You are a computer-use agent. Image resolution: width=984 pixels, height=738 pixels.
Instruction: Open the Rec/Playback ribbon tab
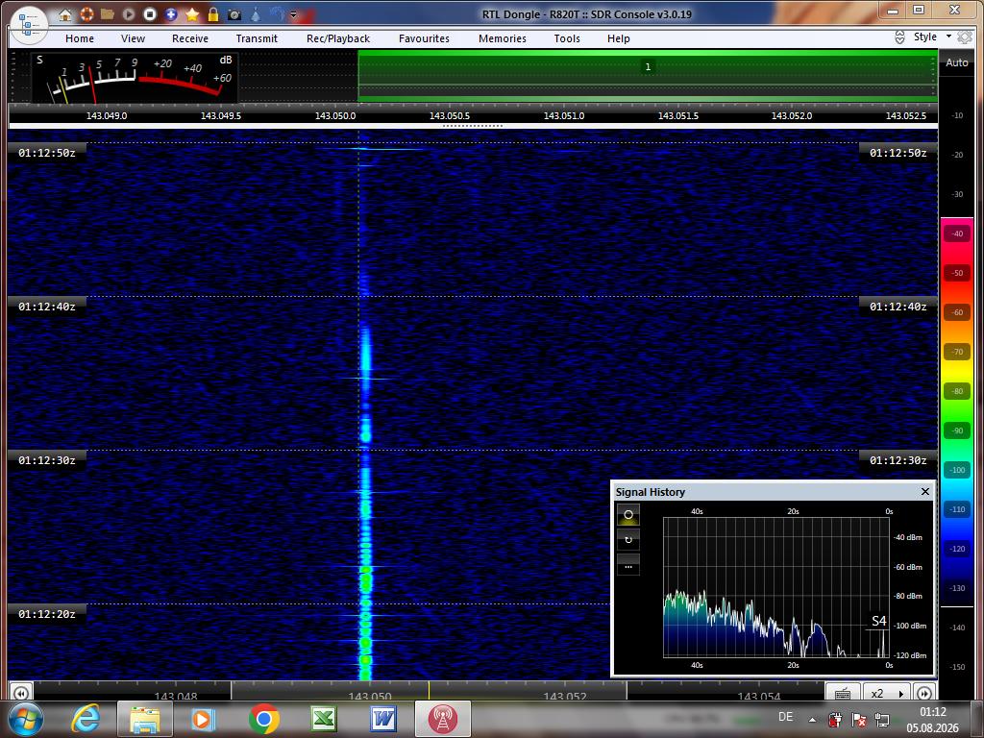point(338,38)
